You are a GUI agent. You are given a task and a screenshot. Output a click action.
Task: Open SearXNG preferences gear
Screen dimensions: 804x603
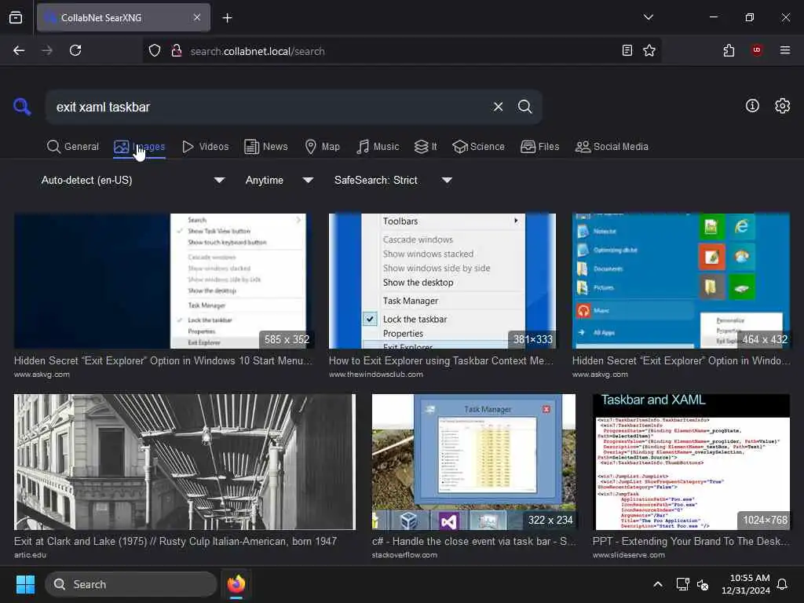(783, 106)
